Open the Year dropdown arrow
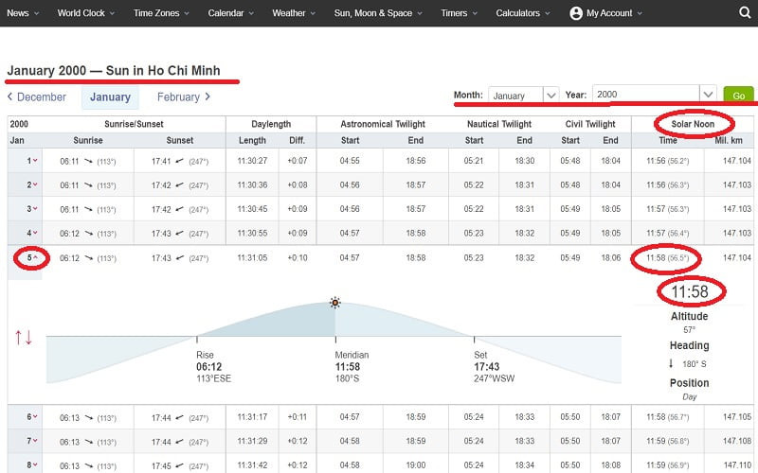The image size is (758, 473). pyautogui.click(x=708, y=95)
